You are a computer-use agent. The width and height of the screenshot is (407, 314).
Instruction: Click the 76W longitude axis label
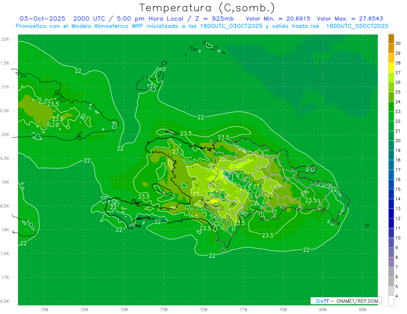[44, 310]
